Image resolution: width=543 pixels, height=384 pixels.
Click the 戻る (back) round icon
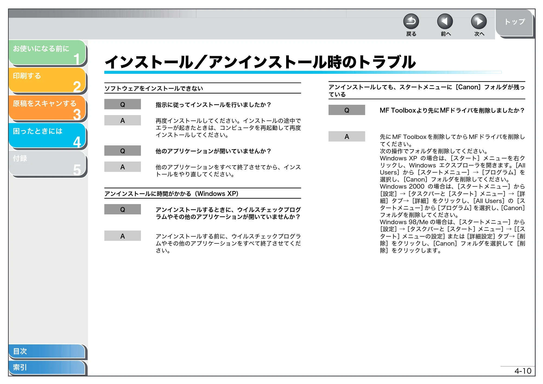pyautogui.click(x=411, y=21)
